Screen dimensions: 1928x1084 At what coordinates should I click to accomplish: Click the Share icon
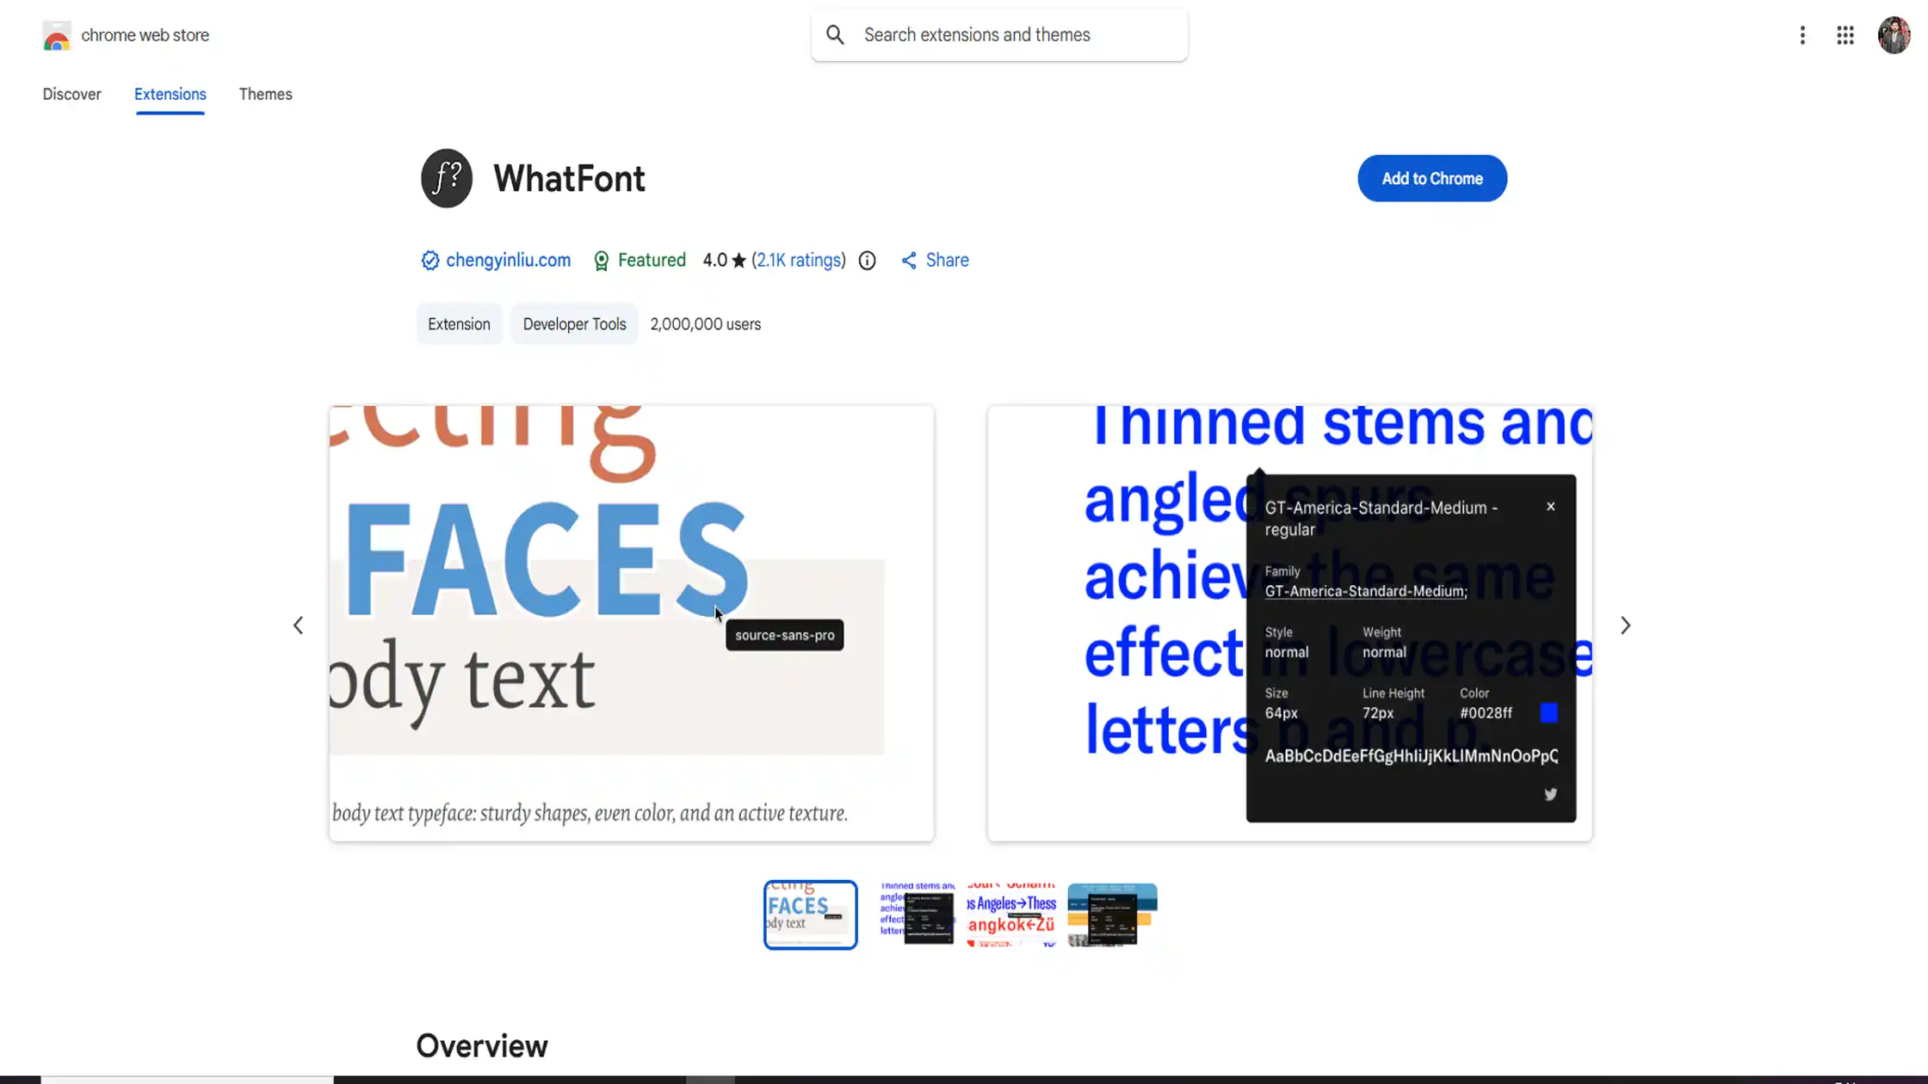coord(908,261)
